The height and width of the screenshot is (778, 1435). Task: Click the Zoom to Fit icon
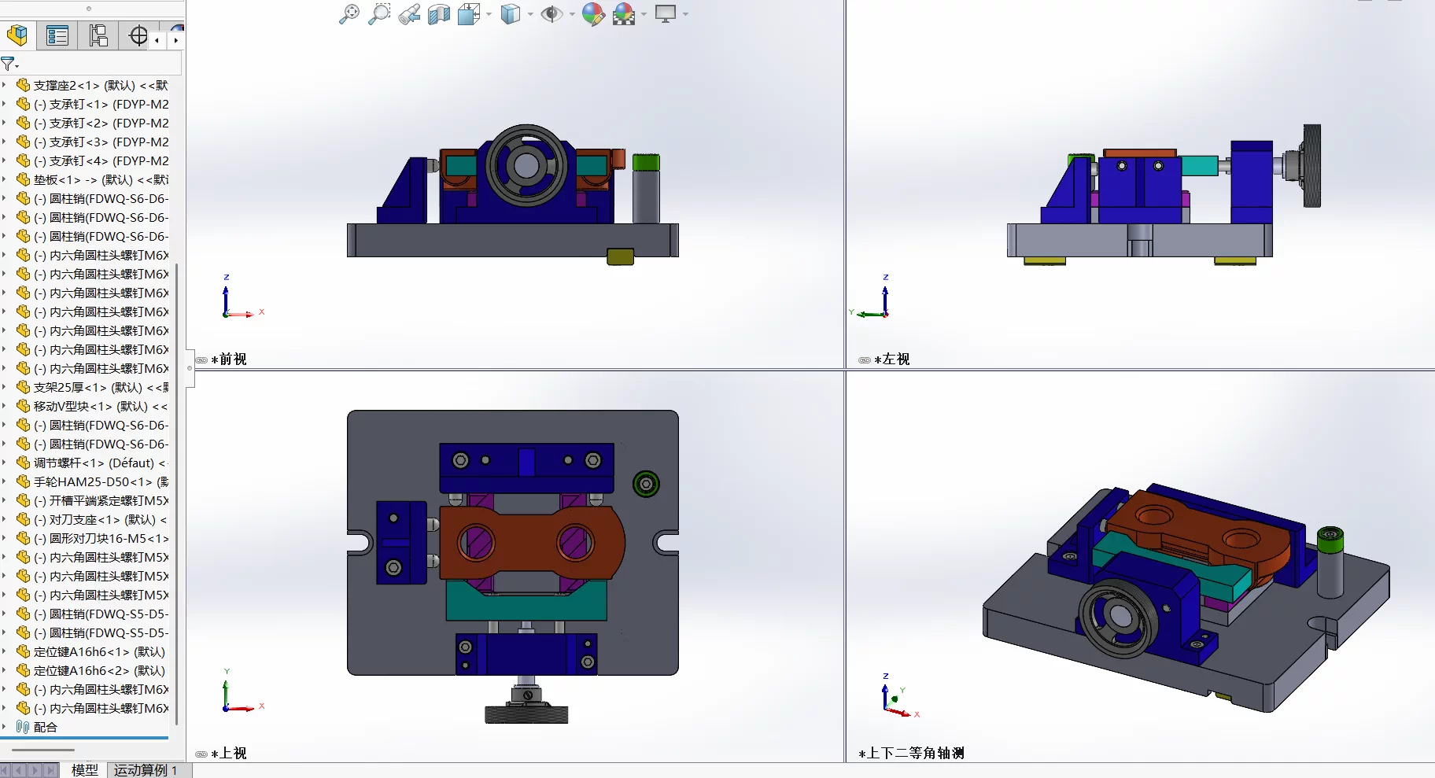(349, 14)
